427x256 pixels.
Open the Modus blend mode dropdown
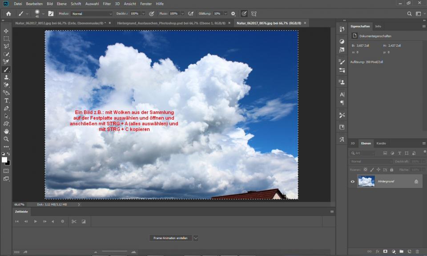tap(92, 14)
